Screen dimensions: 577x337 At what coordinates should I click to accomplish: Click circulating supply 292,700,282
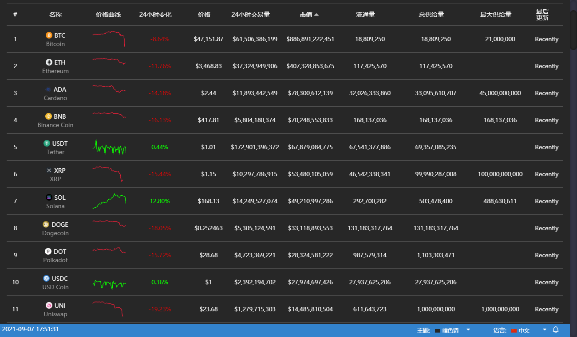click(370, 201)
